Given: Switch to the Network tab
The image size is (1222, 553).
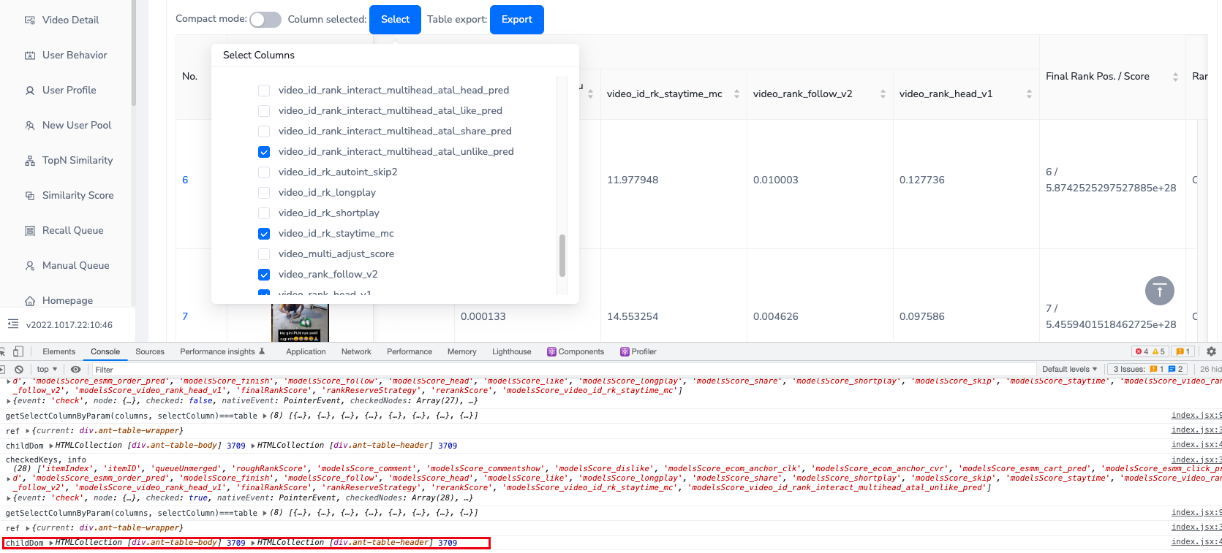Looking at the screenshot, I should click(356, 351).
